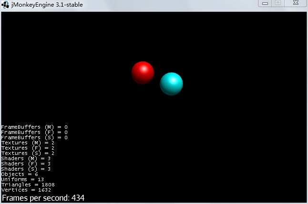The height and width of the screenshot is (204, 308).
Task: Maximize the jMonkeyEngine window
Action: [x=278, y=3]
